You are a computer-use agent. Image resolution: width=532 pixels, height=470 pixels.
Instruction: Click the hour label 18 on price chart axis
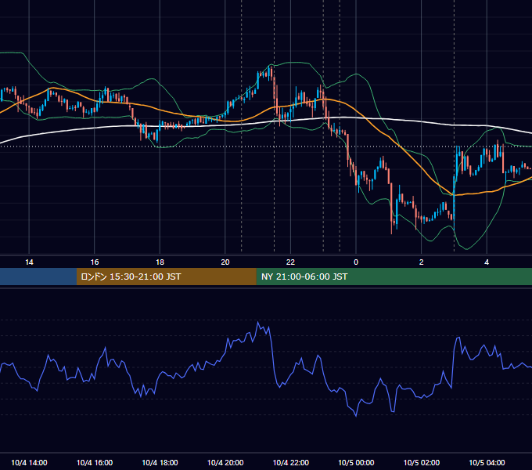pos(160,262)
